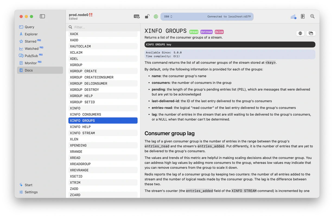Open docs in new window icon
The width and height of the screenshot is (334, 217).
pos(311,33)
